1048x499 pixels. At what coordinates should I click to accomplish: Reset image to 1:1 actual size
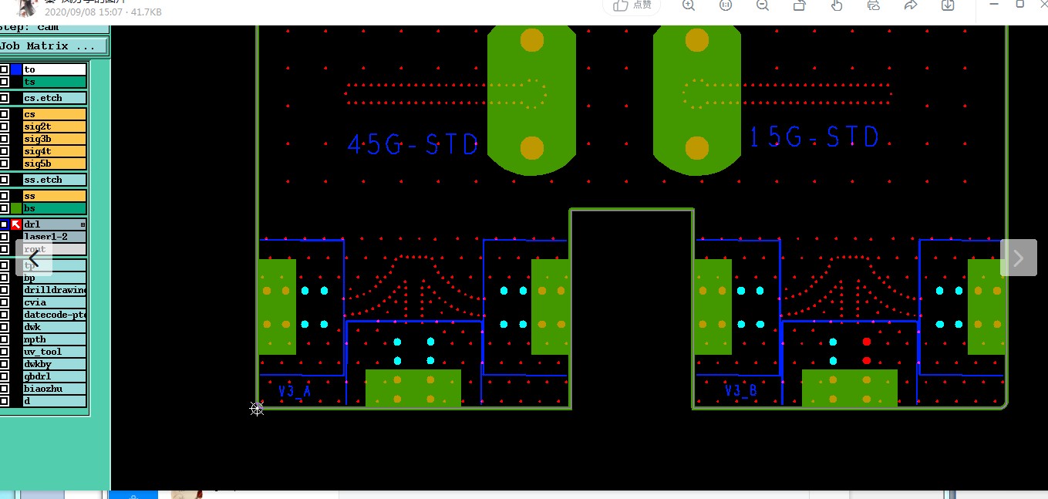(726, 5)
